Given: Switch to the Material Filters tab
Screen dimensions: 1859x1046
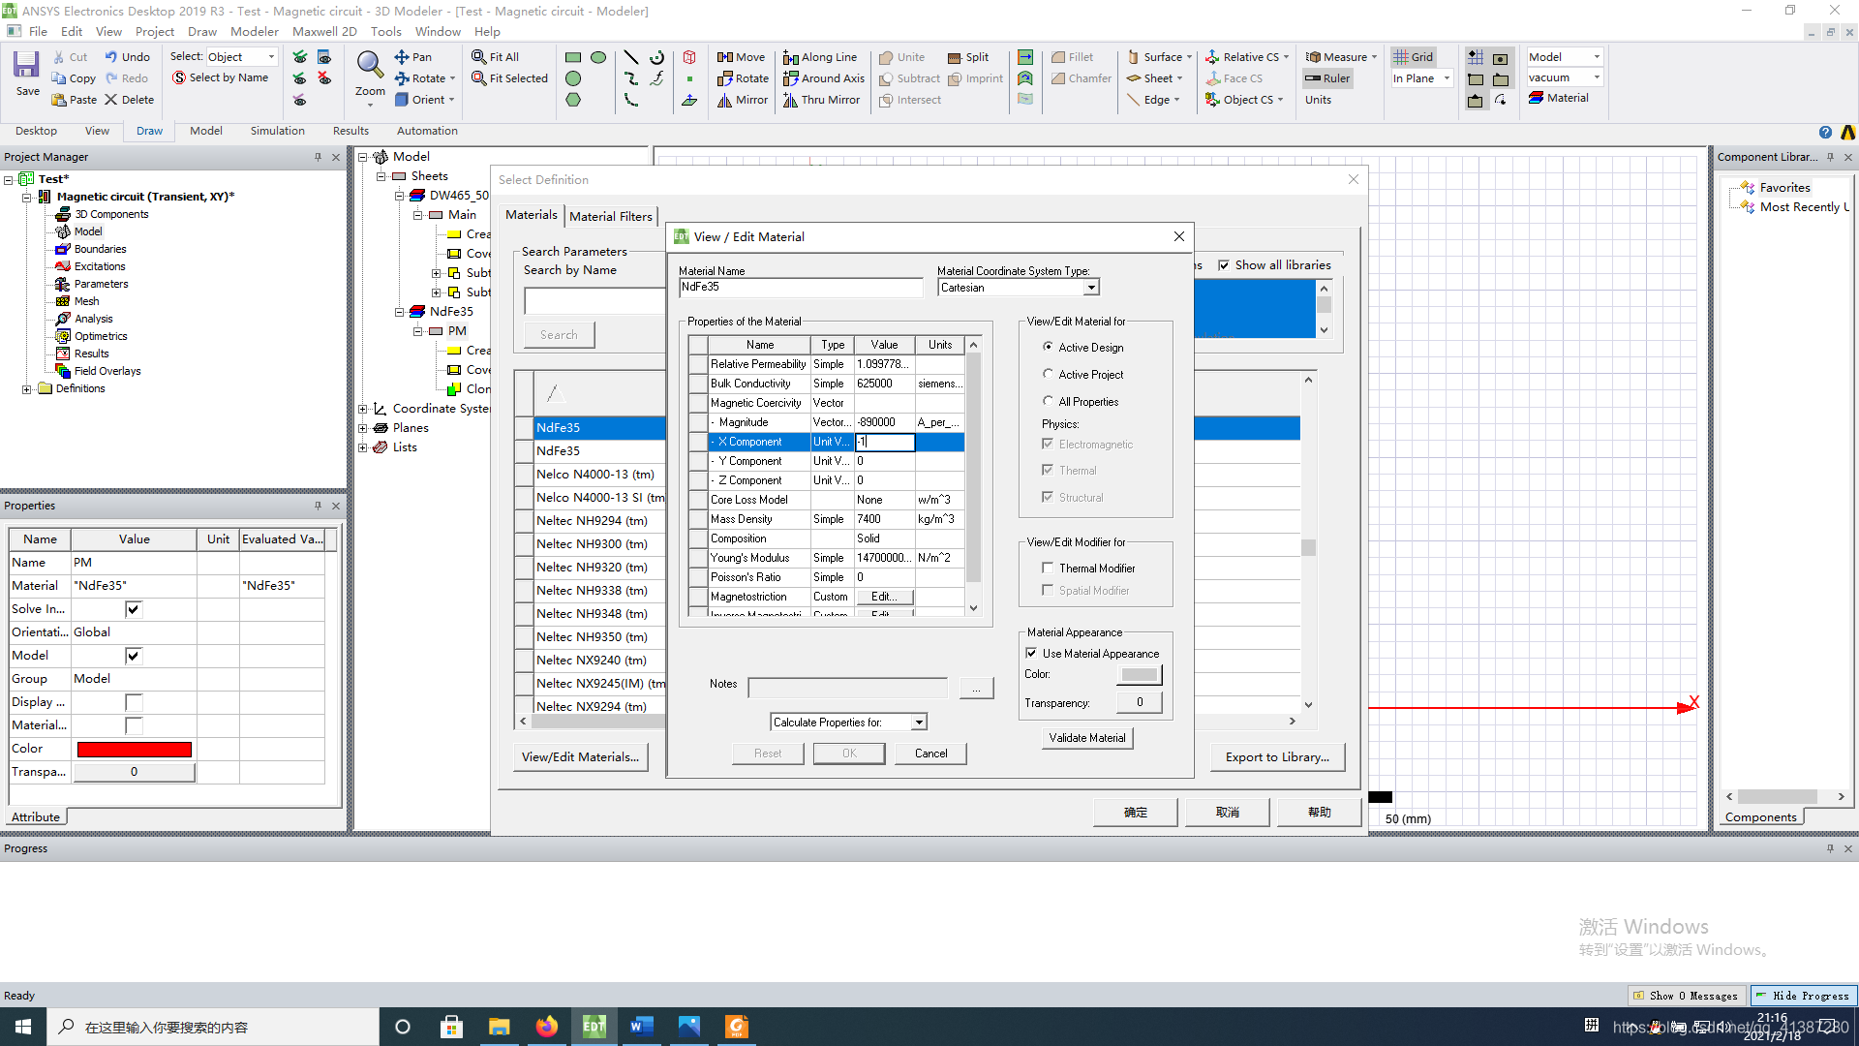Looking at the screenshot, I should 611,216.
